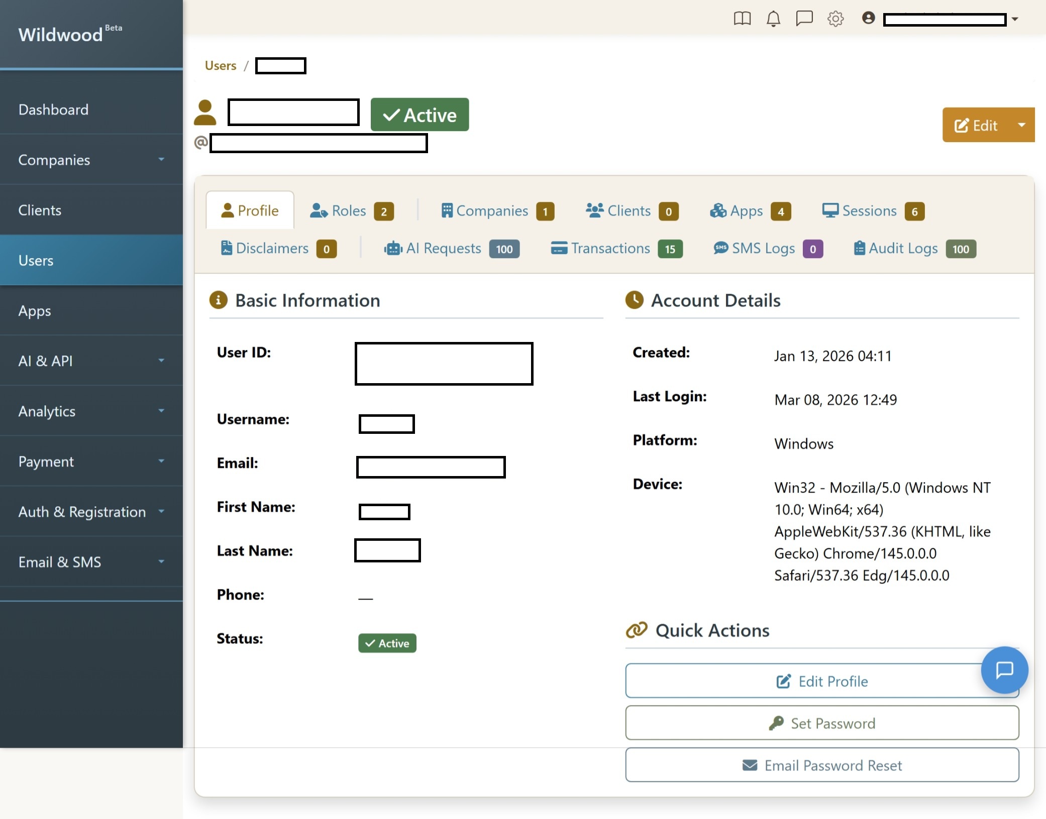Open the messages chat bubble icon
1046x819 pixels.
point(804,19)
